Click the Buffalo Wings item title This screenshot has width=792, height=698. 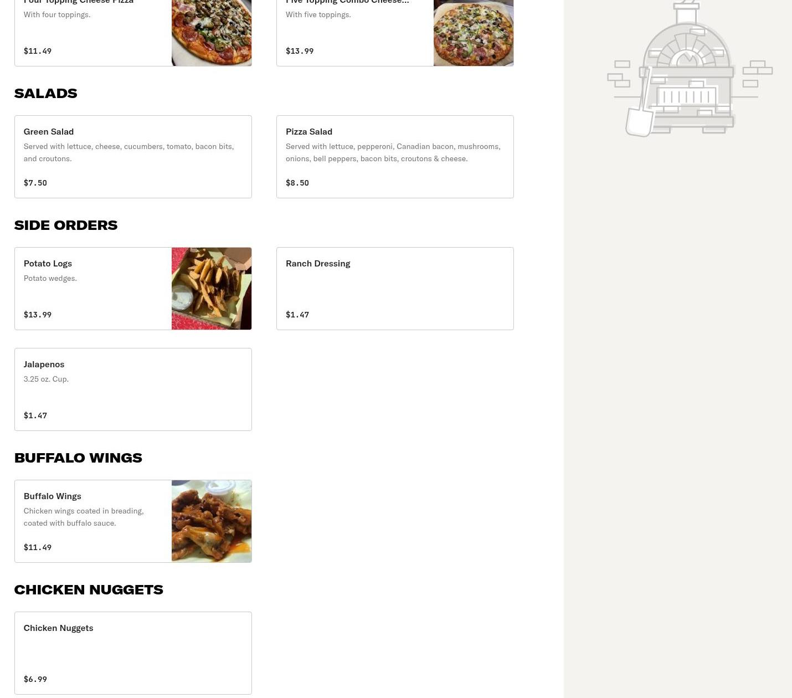coord(53,496)
